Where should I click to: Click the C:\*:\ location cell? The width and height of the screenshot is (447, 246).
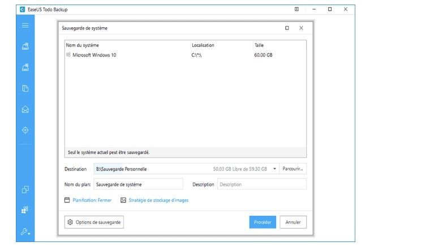pyautogui.click(x=196, y=55)
